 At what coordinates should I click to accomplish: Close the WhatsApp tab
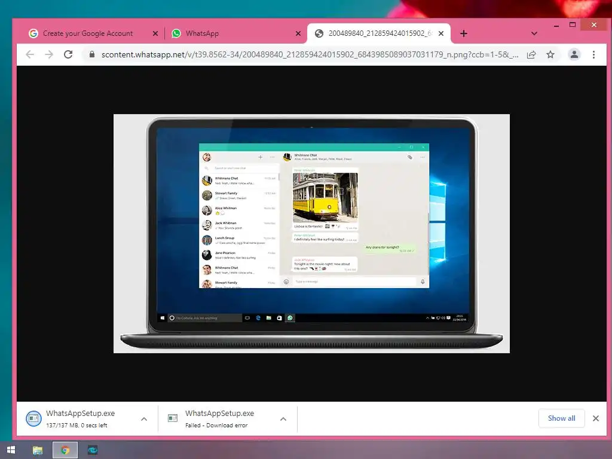click(298, 33)
